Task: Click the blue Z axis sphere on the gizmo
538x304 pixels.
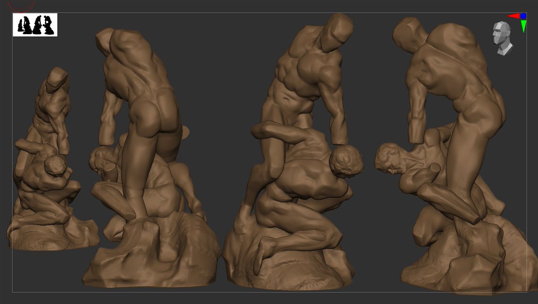Action: (x=523, y=16)
